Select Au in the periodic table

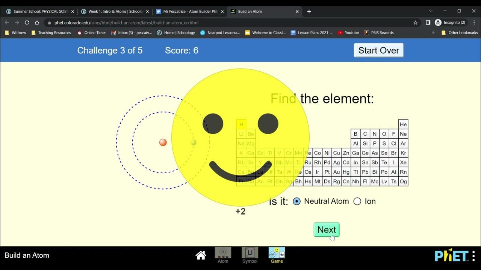pos(336,172)
